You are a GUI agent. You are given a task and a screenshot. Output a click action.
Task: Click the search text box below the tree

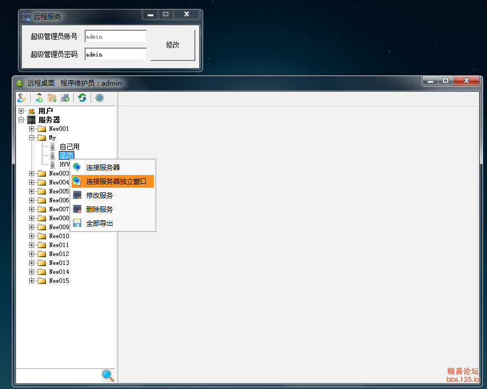(x=58, y=376)
